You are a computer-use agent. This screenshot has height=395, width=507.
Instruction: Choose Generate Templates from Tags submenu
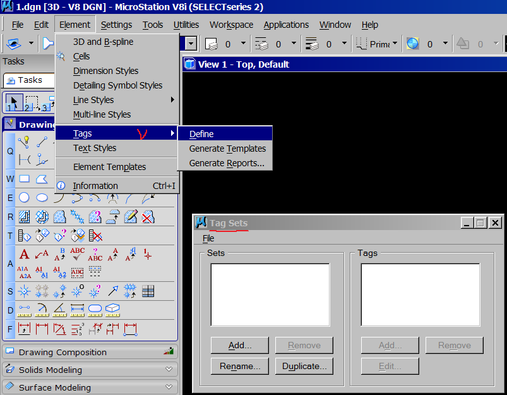225,149
